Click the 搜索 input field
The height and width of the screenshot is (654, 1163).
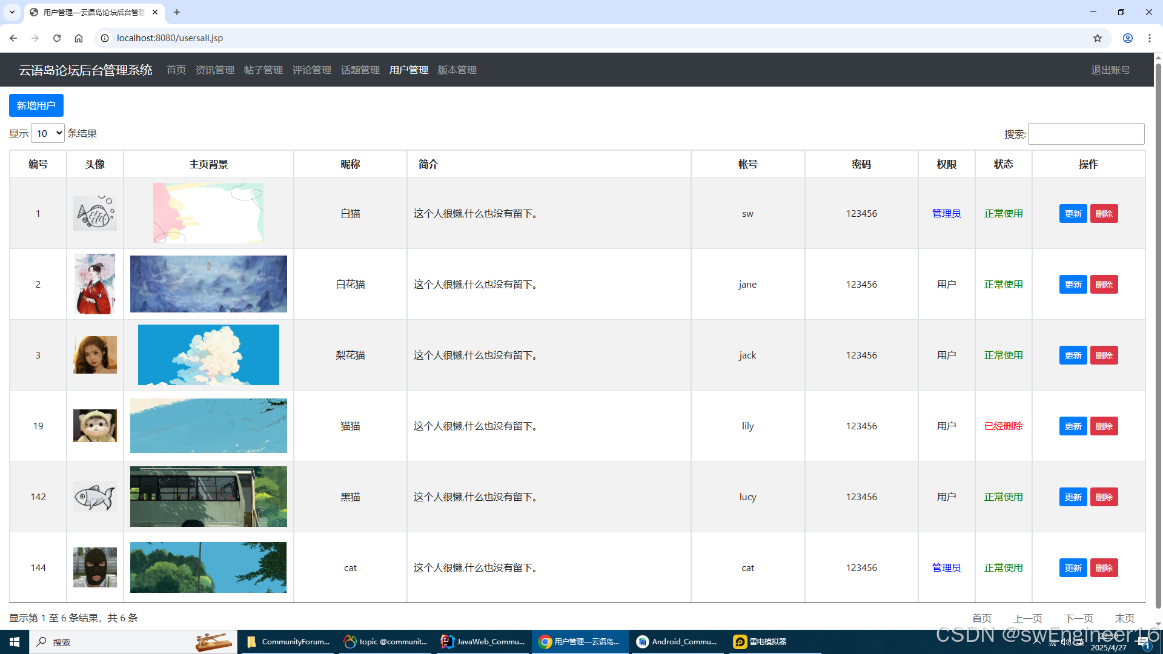[x=1086, y=134]
